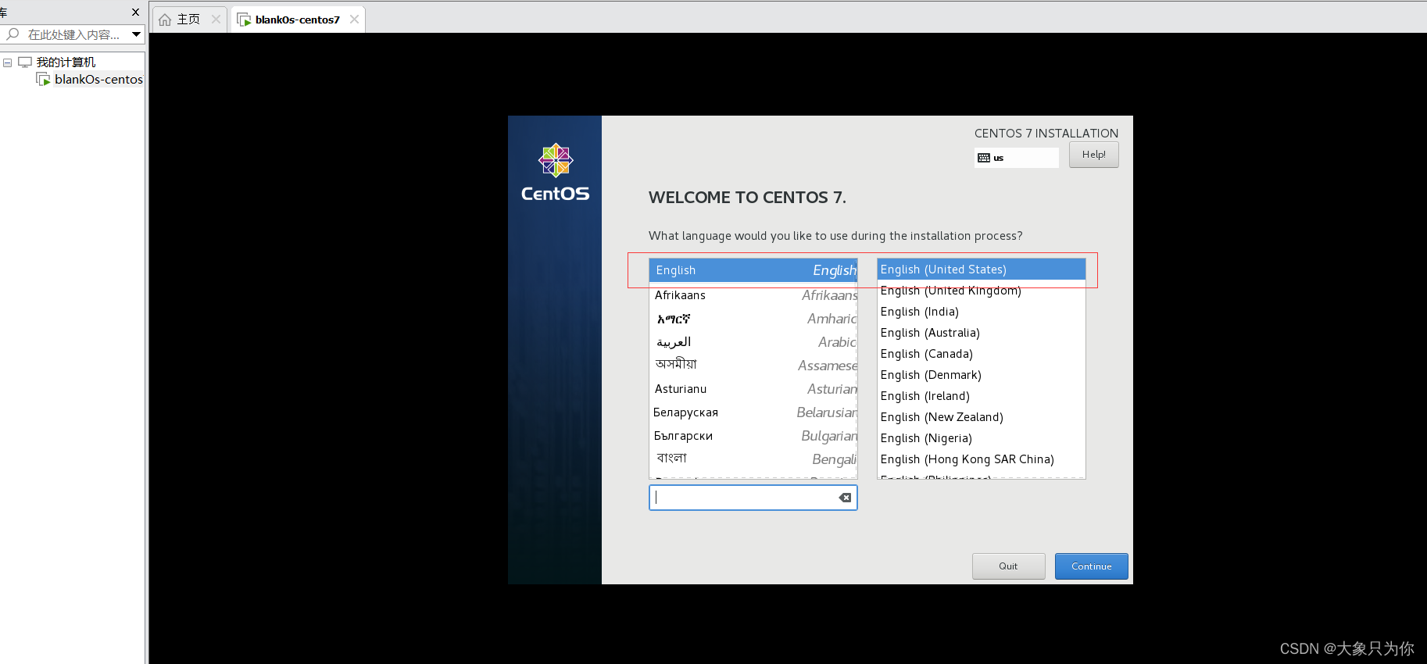Select English (India) locale
1427x664 pixels.
982,312
